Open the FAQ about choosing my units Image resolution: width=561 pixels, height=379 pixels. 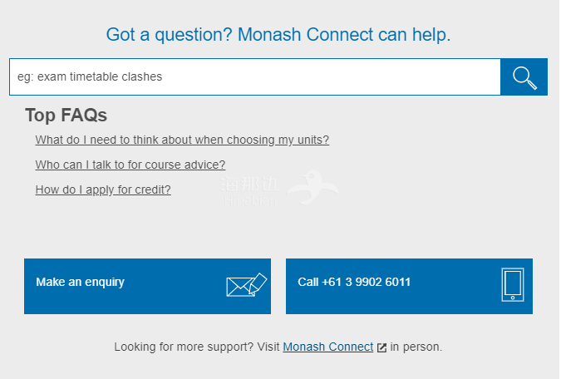182,140
